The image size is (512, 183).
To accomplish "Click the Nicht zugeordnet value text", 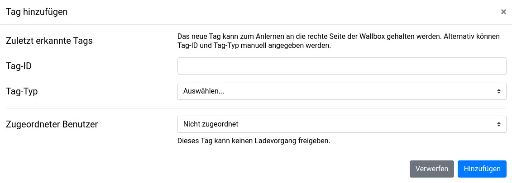I will 211,124.
